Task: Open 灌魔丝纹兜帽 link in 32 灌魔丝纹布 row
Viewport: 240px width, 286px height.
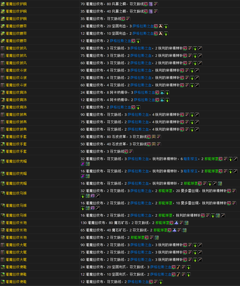Action: pos(16,161)
